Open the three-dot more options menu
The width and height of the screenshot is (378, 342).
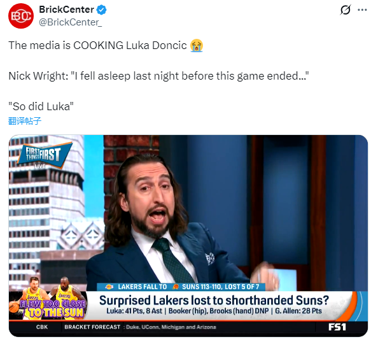pyautogui.click(x=362, y=10)
